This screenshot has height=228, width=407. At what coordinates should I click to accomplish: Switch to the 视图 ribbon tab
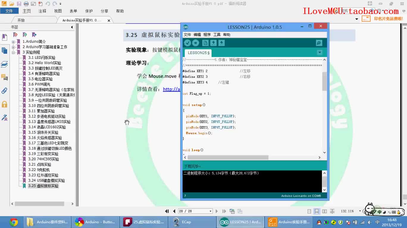tap(58, 11)
